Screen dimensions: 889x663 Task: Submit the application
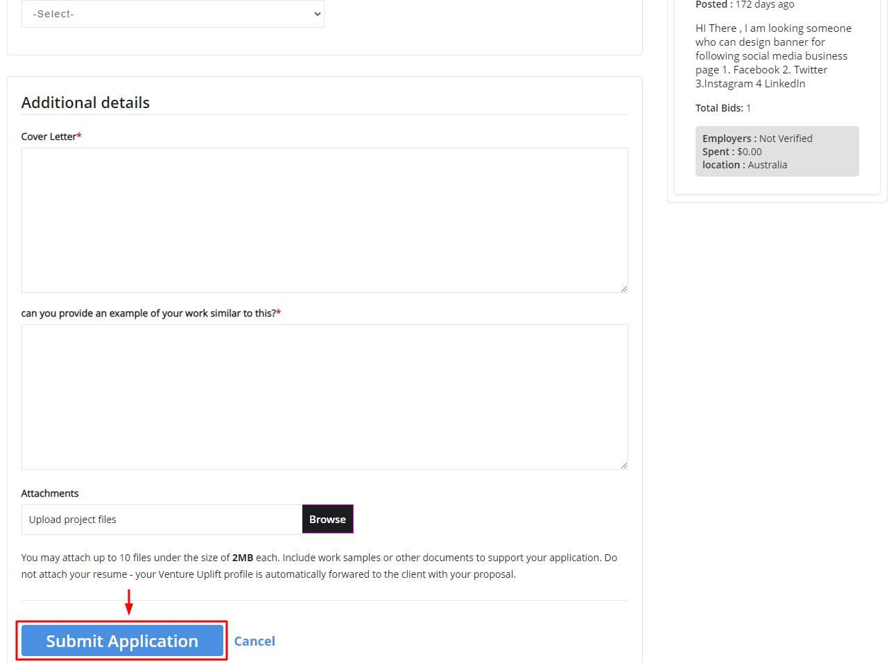point(122,641)
